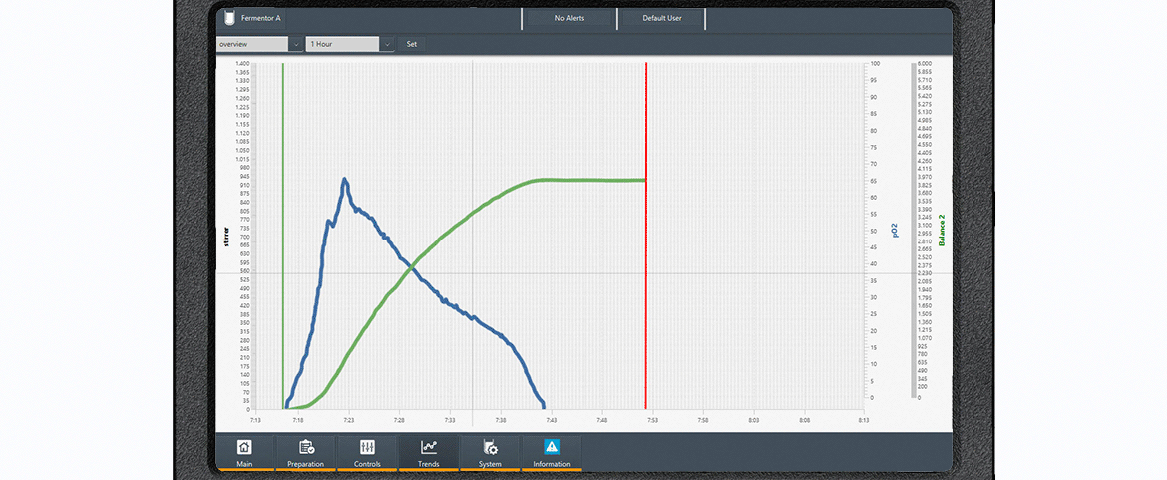Go to the Main home icon

point(244,448)
